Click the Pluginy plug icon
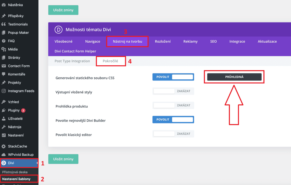Screen dimensions: 291x185 (x=4, y=110)
